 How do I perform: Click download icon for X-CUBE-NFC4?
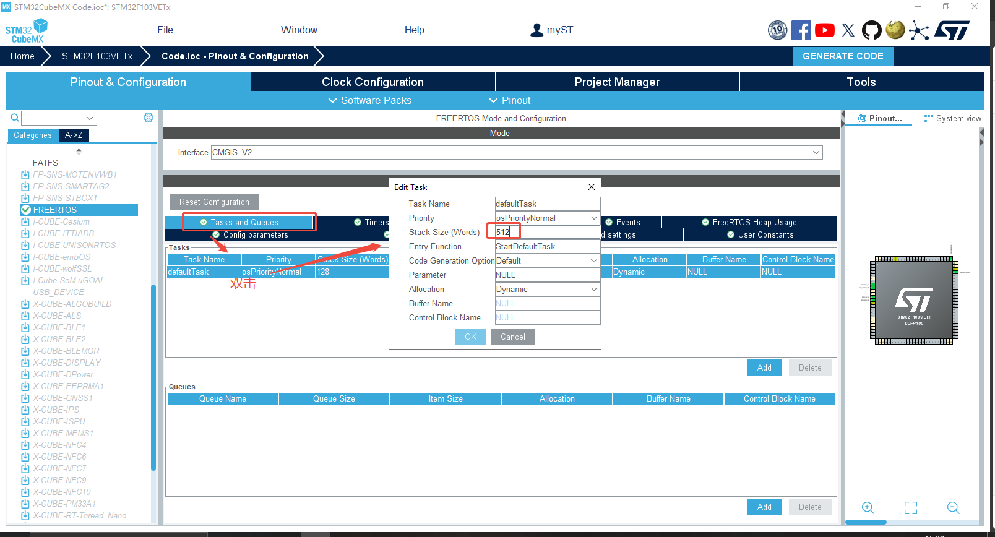pyautogui.click(x=25, y=445)
